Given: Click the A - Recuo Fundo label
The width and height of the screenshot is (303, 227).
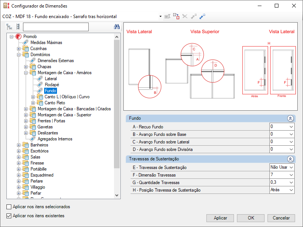Looking at the screenshot, I should [148, 127].
